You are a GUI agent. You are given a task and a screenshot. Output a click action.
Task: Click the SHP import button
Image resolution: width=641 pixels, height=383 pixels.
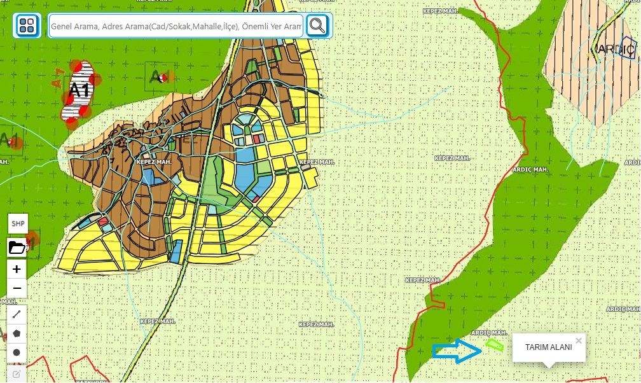point(18,223)
